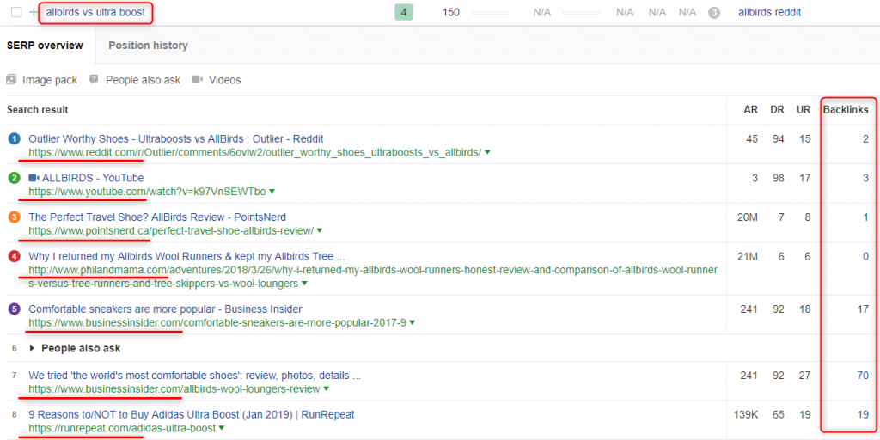This screenshot has height=440, width=880.
Task: Click the DR column header
Action: pyautogui.click(x=777, y=109)
